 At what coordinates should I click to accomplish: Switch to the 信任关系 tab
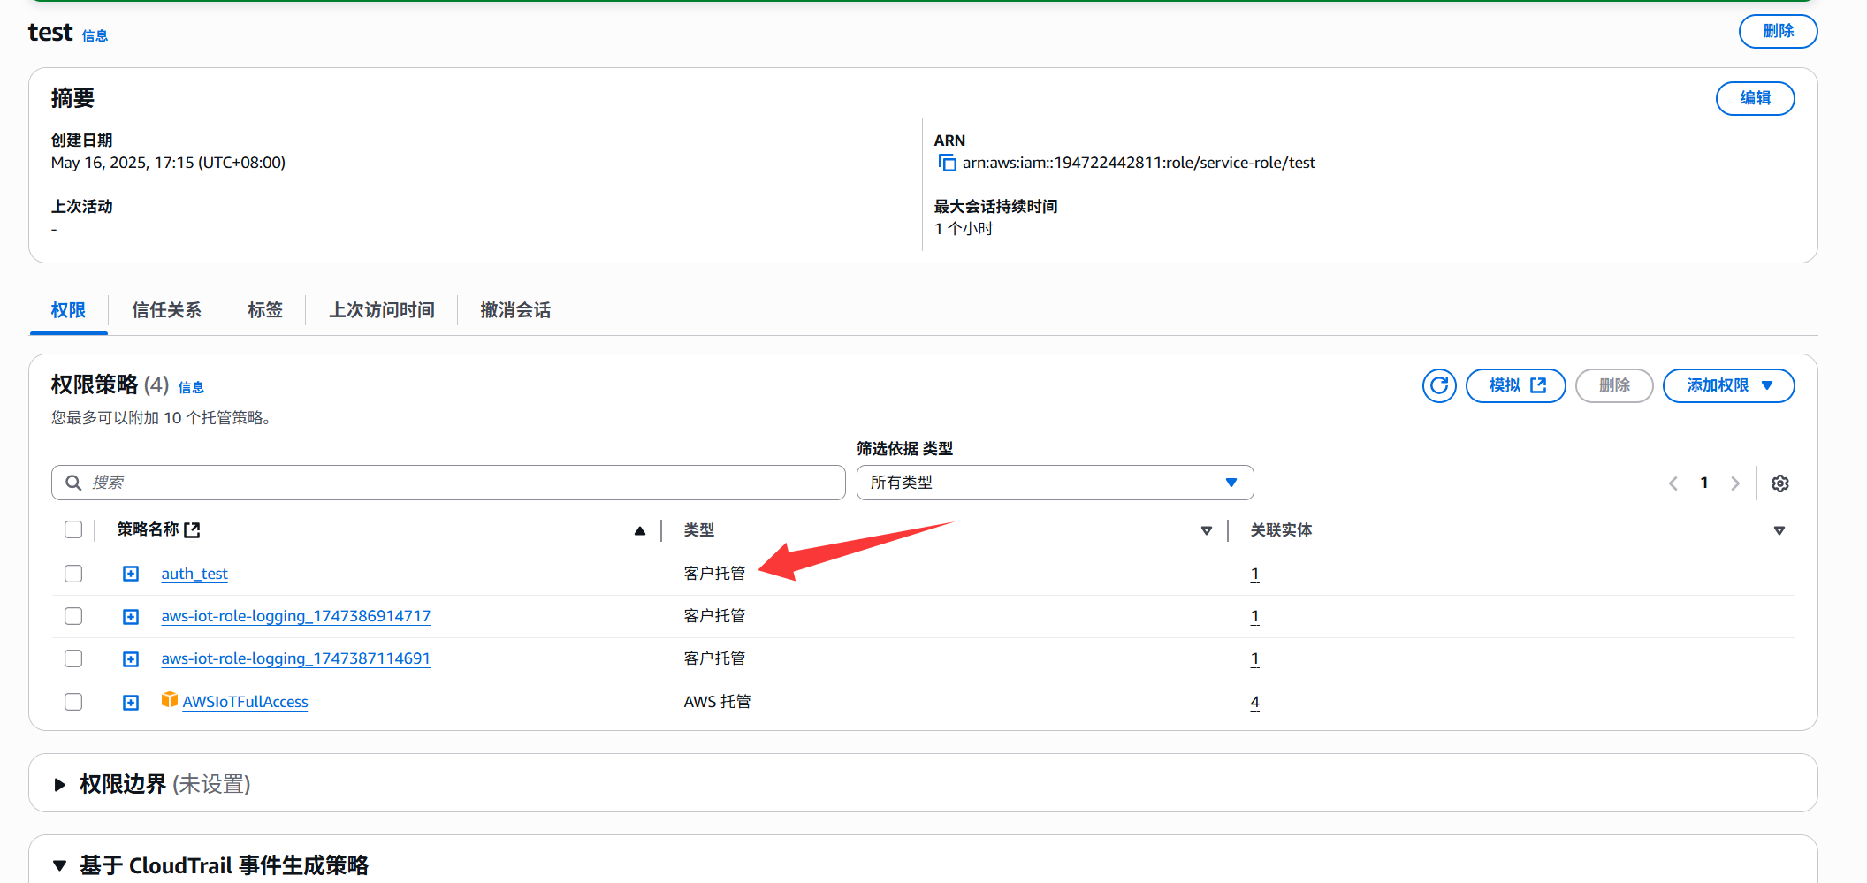coord(166,310)
